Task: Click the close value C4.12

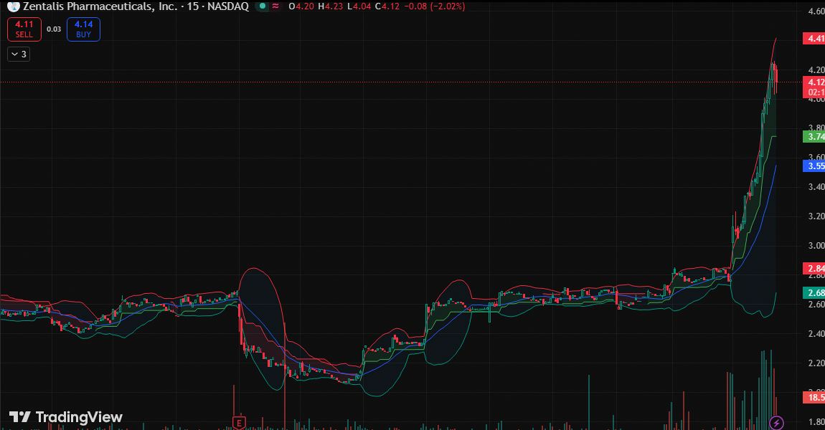Action: click(387, 6)
